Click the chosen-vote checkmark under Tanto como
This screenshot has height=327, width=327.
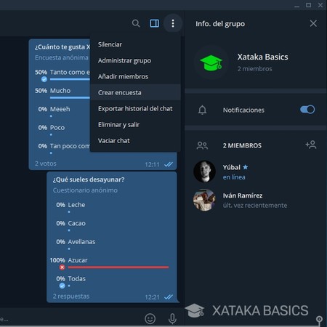pyautogui.click(x=44, y=79)
